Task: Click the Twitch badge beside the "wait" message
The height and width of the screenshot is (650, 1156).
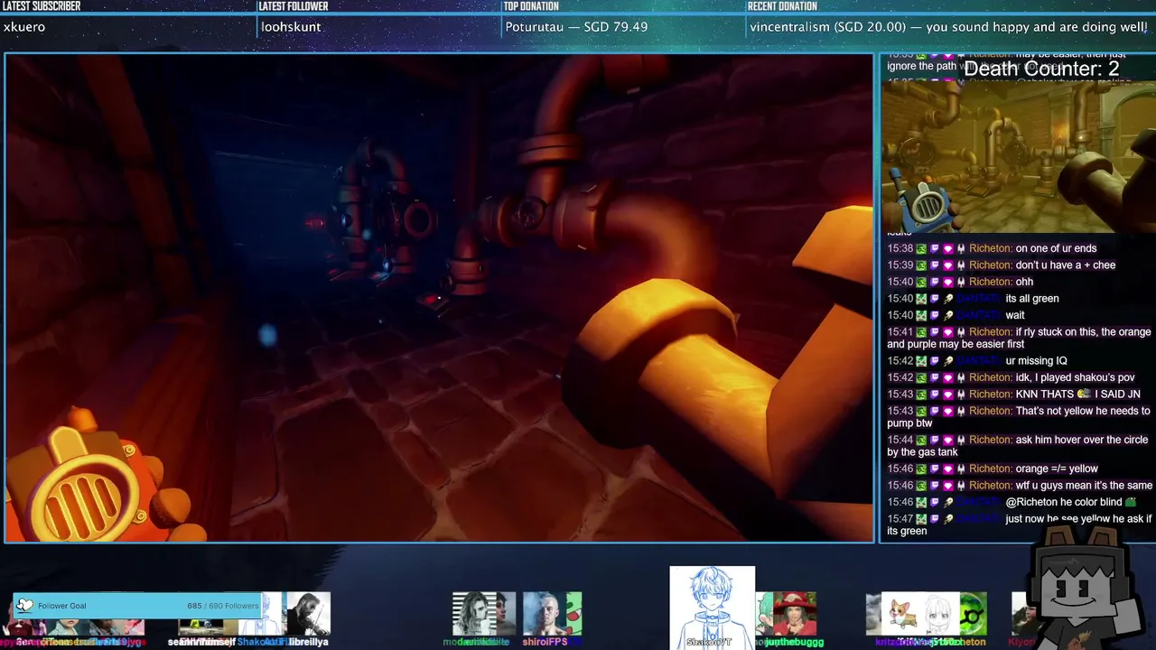Action: coord(935,316)
